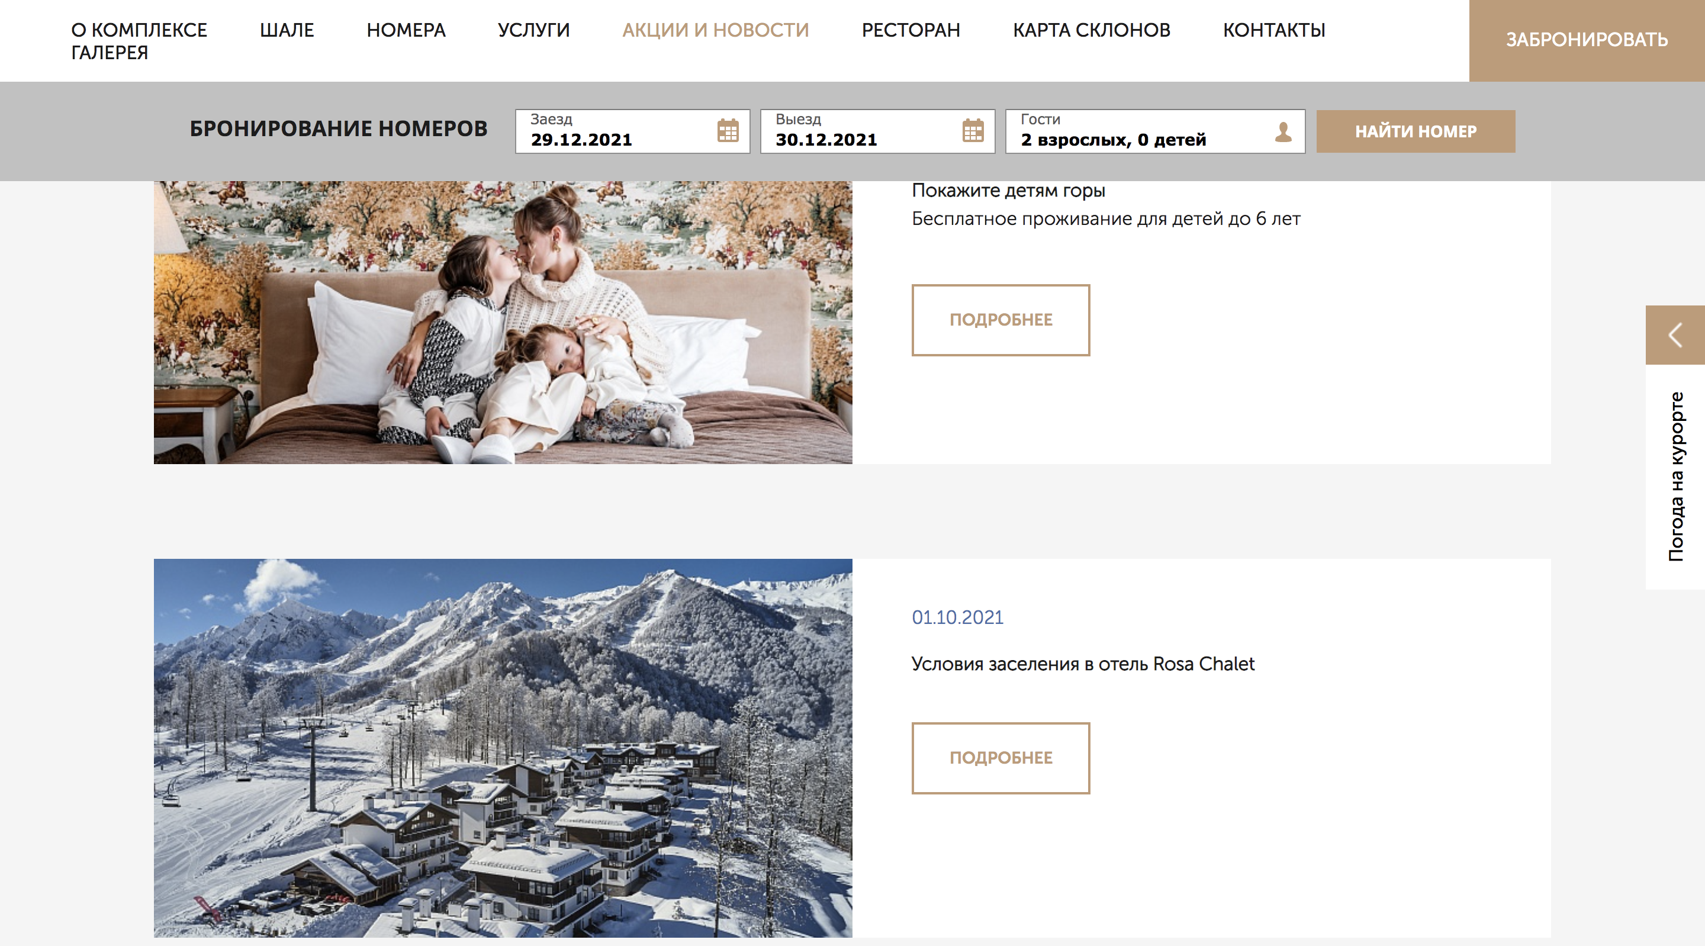Open the Погода на курорте side tab

point(1675,477)
